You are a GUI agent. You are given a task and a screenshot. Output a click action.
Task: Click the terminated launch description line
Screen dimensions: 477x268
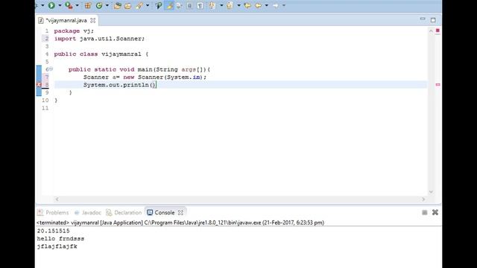180,223
